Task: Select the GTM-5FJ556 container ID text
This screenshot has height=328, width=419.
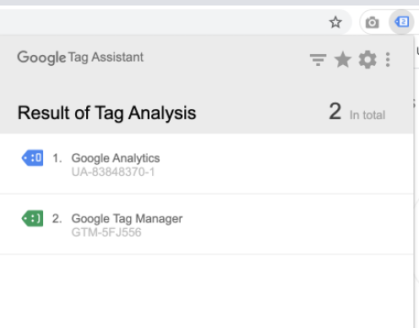Action: point(106,232)
